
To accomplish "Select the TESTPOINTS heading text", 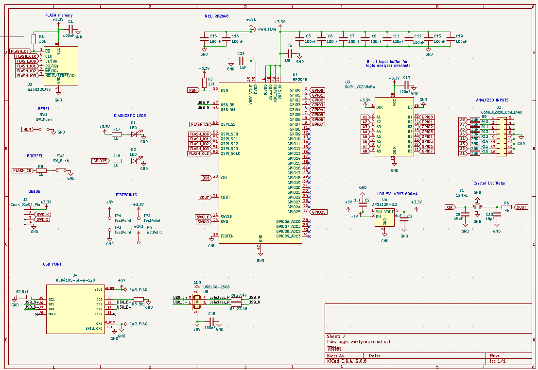I will [x=126, y=194].
